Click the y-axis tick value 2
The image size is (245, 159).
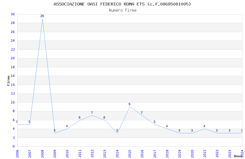pyautogui.click(x=14, y=138)
